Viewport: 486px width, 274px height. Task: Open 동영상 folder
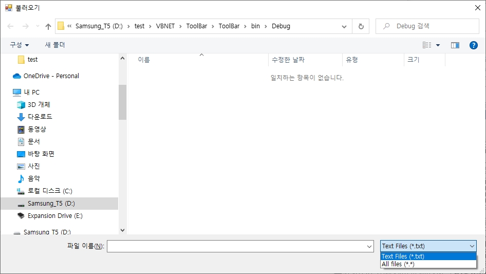pos(32,129)
